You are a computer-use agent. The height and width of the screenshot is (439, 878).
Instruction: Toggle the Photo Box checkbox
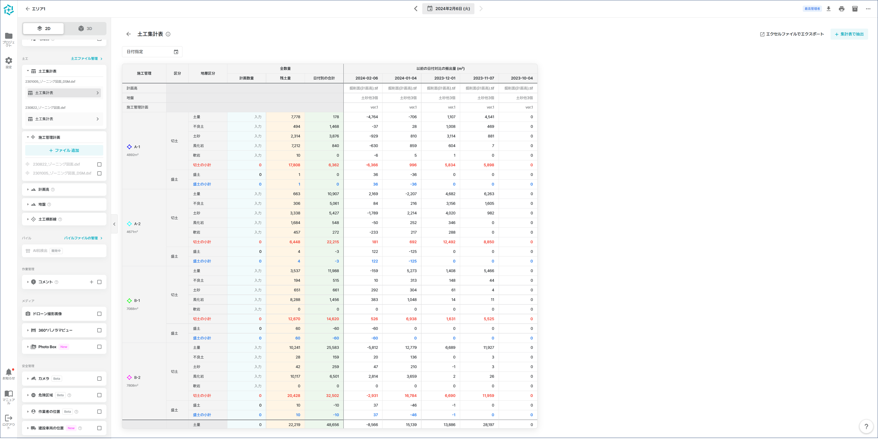click(99, 347)
